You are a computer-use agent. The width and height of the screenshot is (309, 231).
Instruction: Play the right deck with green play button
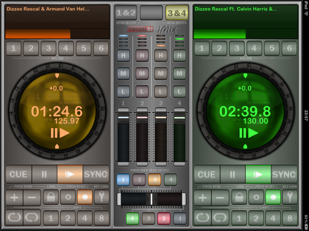(x=258, y=174)
